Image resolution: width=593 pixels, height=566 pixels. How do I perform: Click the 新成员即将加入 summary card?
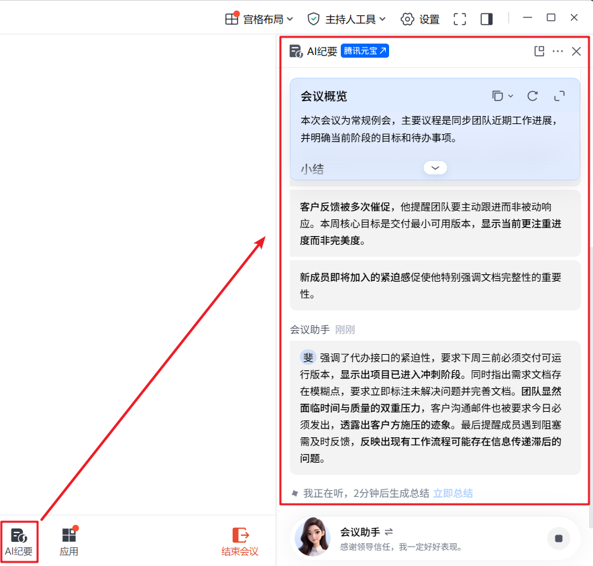click(435, 286)
